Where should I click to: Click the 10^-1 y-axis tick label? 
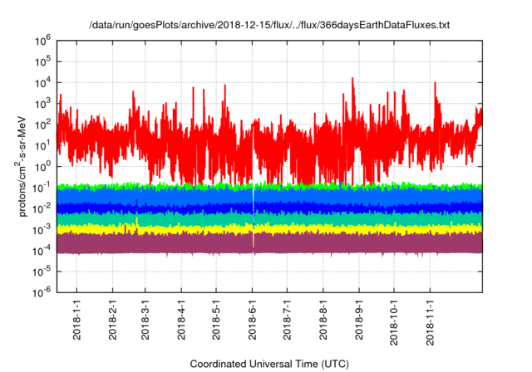pos(42,188)
